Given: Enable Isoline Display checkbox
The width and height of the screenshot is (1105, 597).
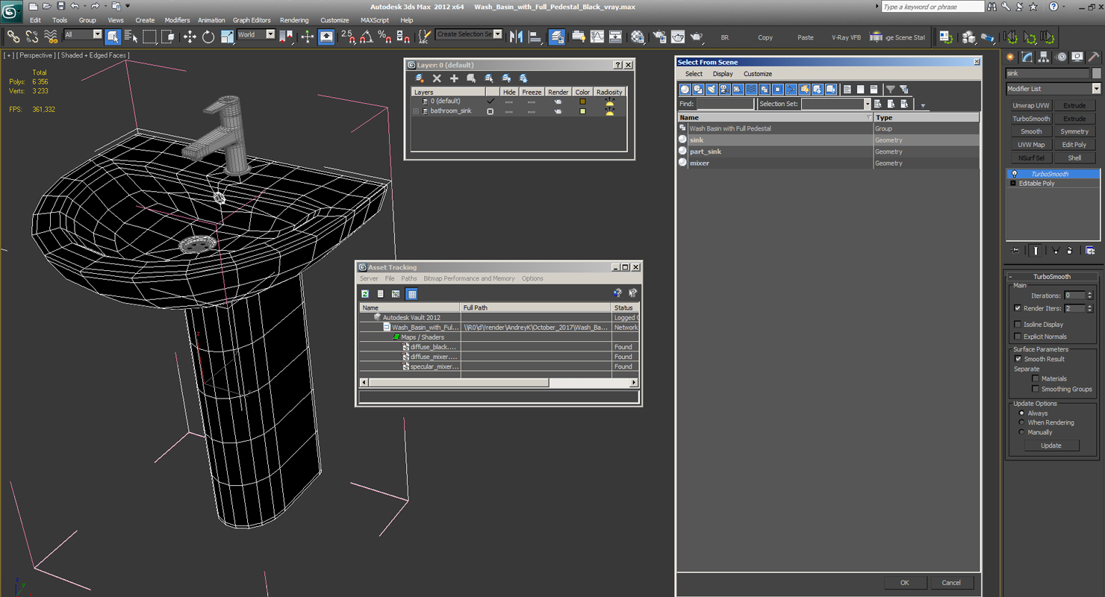Looking at the screenshot, I should point(1018,325).
